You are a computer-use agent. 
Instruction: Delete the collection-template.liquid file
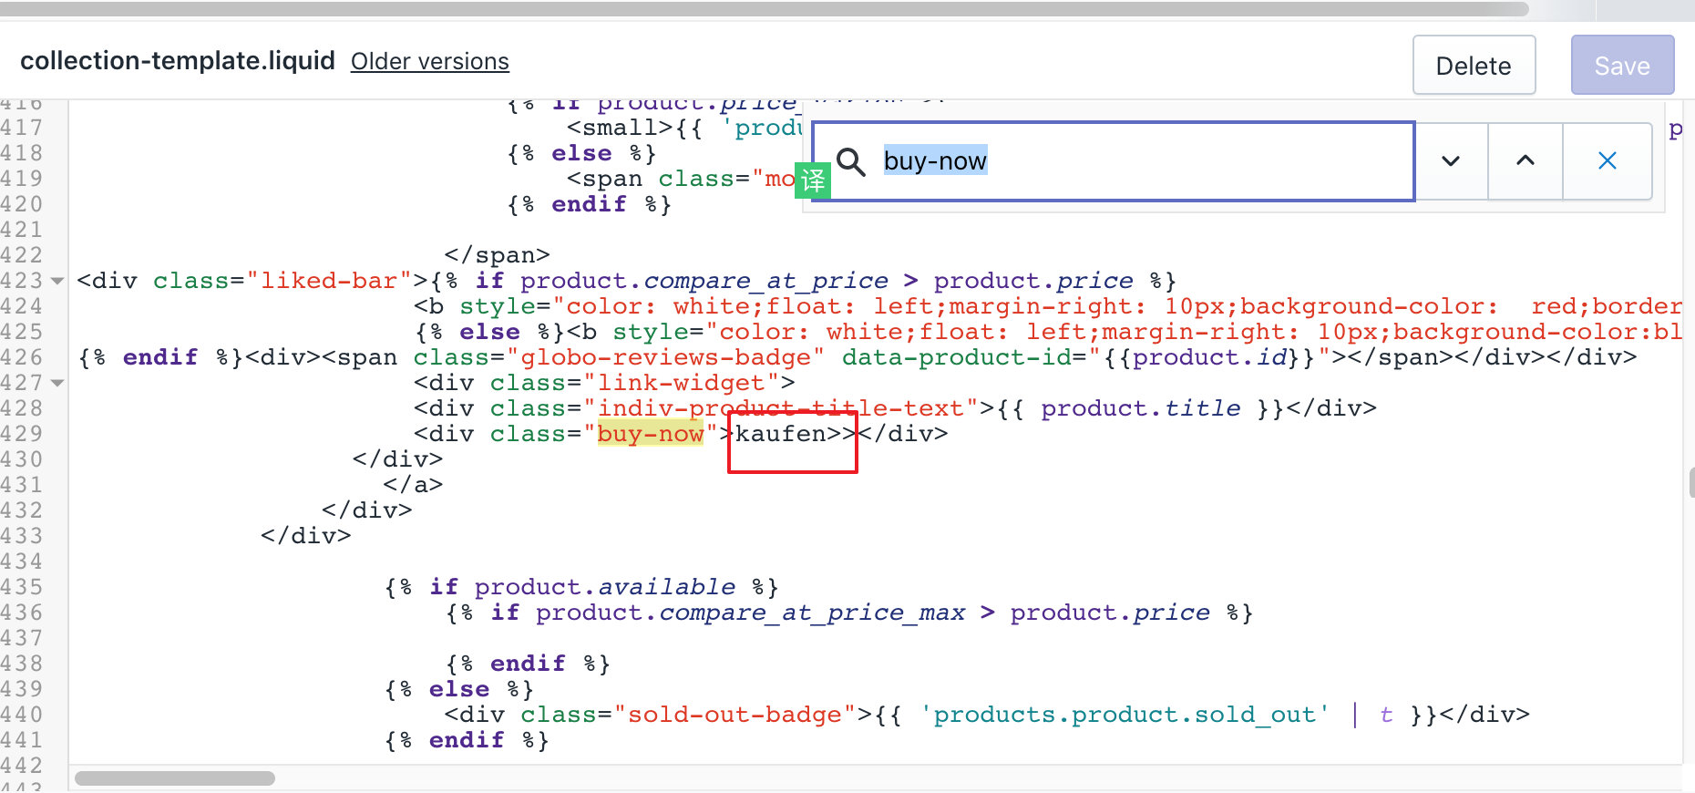(1474, 66)
